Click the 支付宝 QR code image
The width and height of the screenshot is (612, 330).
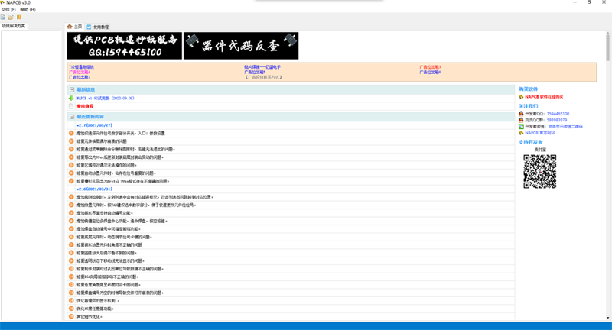coord(540,171)
